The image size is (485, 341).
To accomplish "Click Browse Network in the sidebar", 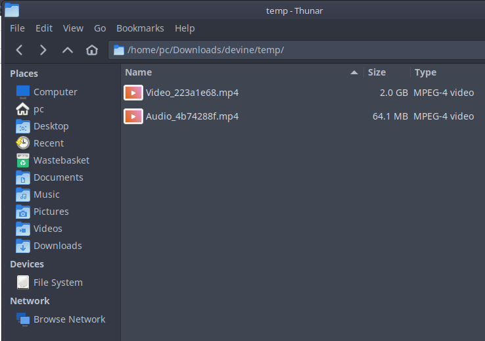I will click(69, 319).
